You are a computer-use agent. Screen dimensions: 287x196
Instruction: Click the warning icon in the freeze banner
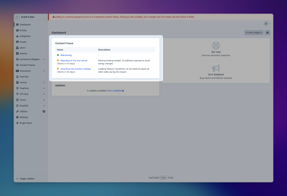point(54,17)
